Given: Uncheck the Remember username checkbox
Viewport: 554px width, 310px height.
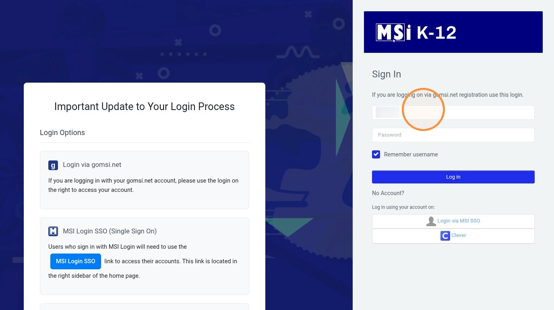Looking at the screenshot, I should (376, 154).
